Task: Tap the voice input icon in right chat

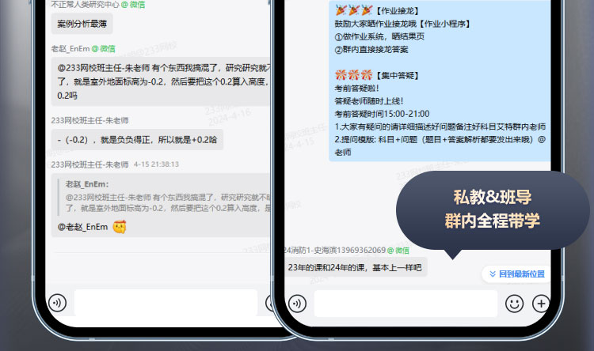Action: pyautogui.click(x=298, y=303)
